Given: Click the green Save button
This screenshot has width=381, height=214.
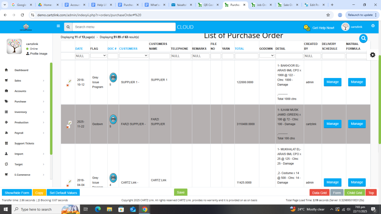Looking at the screenshot, I should [180, 192].
